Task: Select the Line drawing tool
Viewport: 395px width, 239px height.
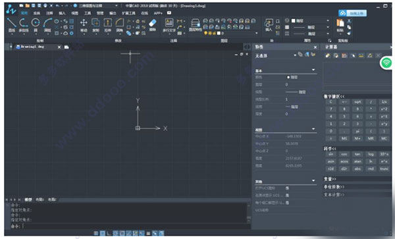Action: [x=11, y=24]
